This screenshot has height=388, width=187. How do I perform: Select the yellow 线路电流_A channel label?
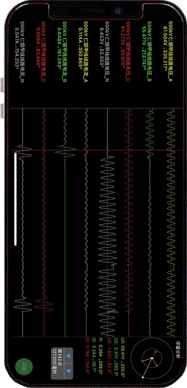[x=86, y=52]
